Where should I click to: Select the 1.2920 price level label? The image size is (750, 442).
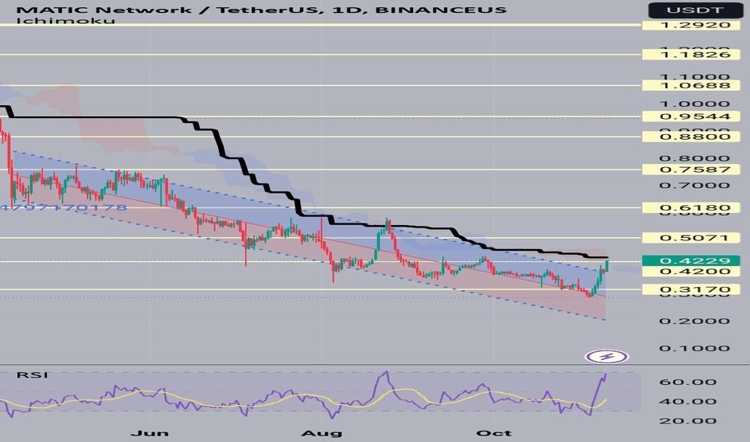point(690,25)
